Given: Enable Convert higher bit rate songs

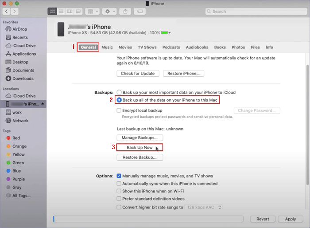Looking at the screenshot, I should (x=119, y=207).
